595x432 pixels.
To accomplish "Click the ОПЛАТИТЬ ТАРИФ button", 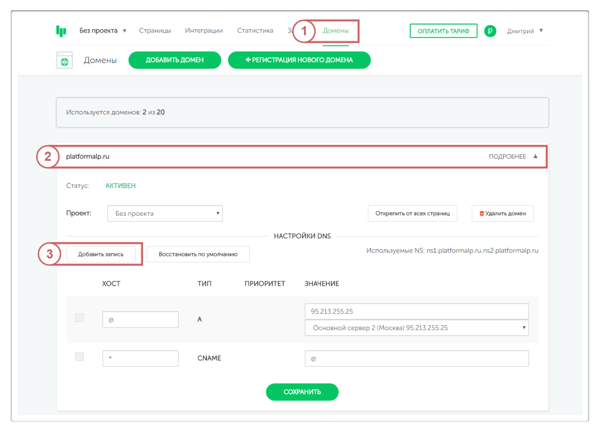I will [x=443, y=31].
